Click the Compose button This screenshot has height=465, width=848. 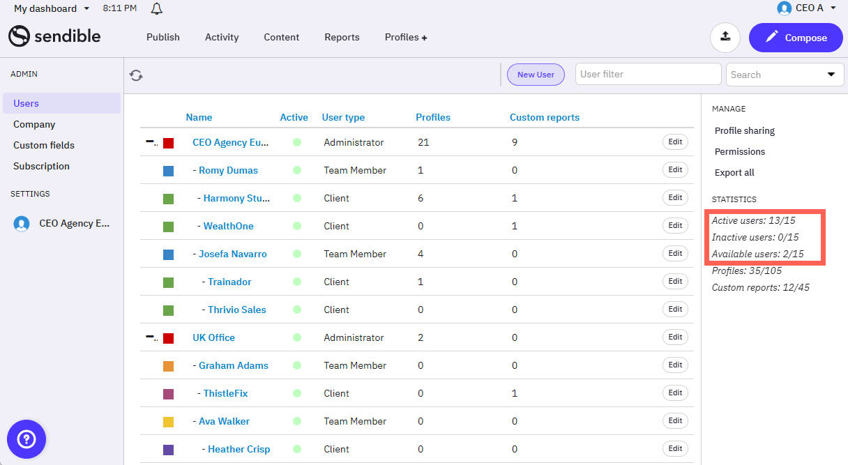pyautogui.click(x=796, y=38)
